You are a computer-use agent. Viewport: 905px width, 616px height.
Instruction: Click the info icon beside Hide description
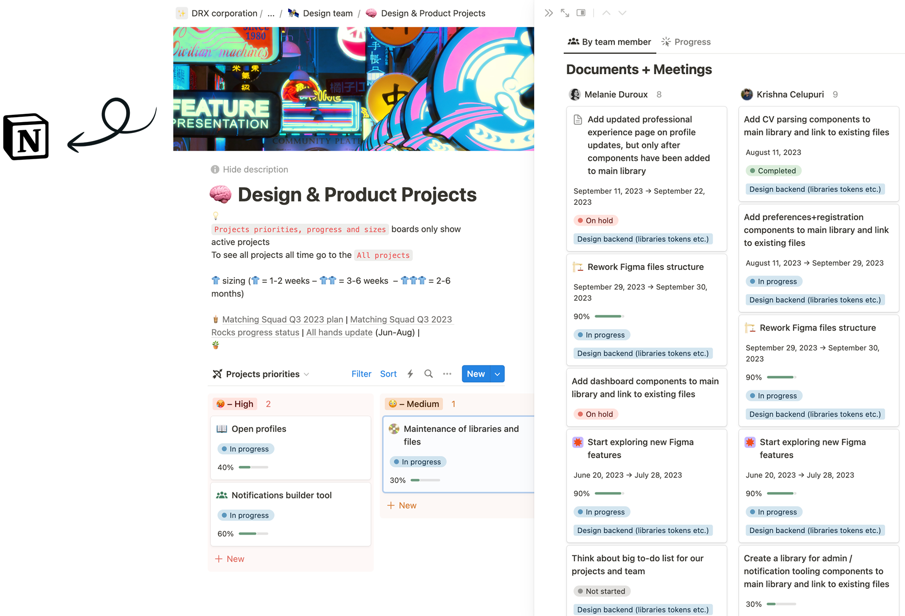215,170
